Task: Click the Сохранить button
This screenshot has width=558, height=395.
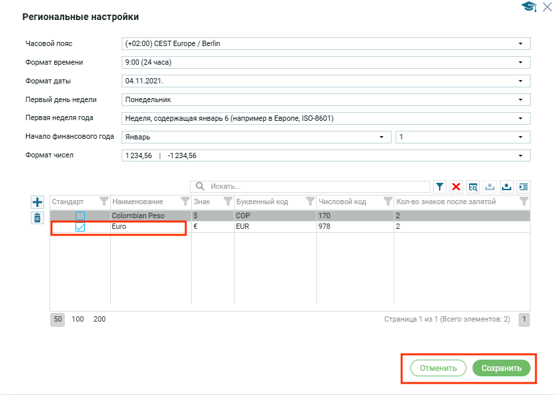Action: tap(501, 368)
